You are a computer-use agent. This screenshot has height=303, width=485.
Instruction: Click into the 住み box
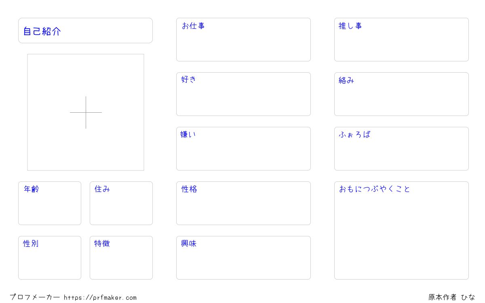(x=121, y=203)
